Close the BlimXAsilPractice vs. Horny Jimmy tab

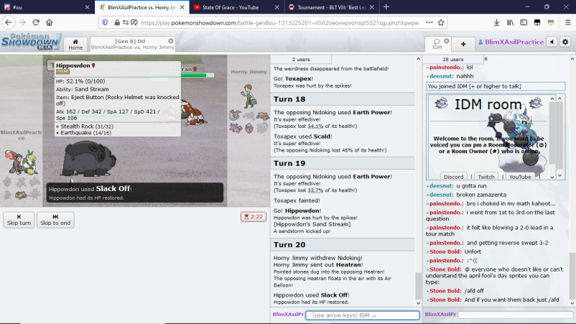pos(182,7)
